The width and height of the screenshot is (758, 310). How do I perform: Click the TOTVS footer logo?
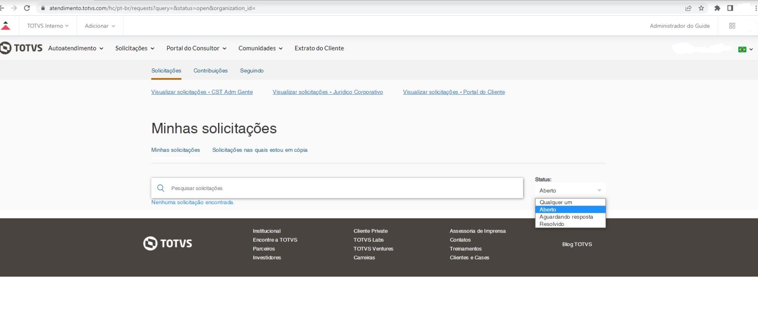(x=168, y=243)
